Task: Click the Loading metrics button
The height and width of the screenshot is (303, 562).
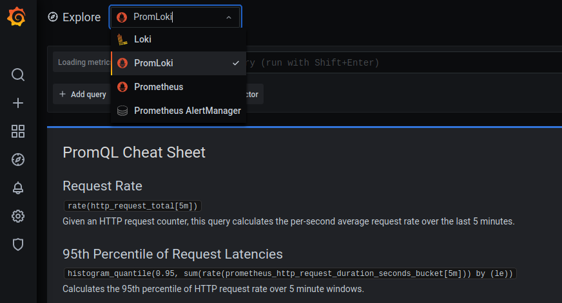Action: click(x=82, y=62)
